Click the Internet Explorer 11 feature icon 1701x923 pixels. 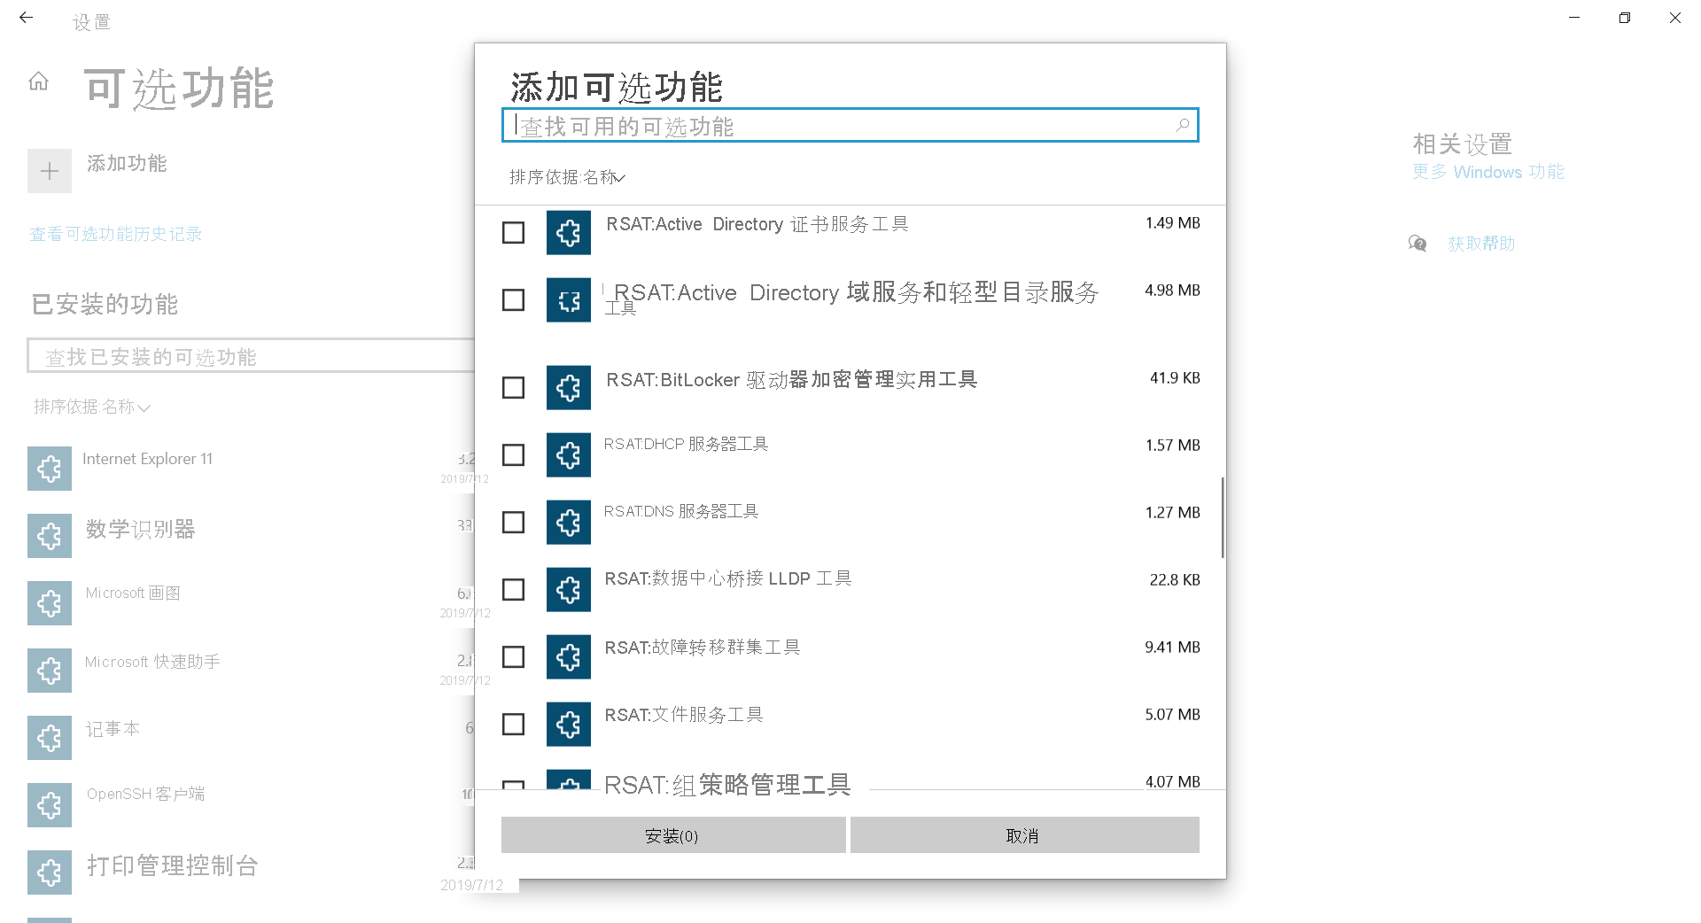click(x=50, y=469)
